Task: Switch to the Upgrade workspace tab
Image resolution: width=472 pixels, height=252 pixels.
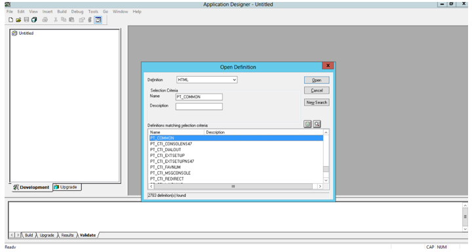Action: [x=67, y=187]
